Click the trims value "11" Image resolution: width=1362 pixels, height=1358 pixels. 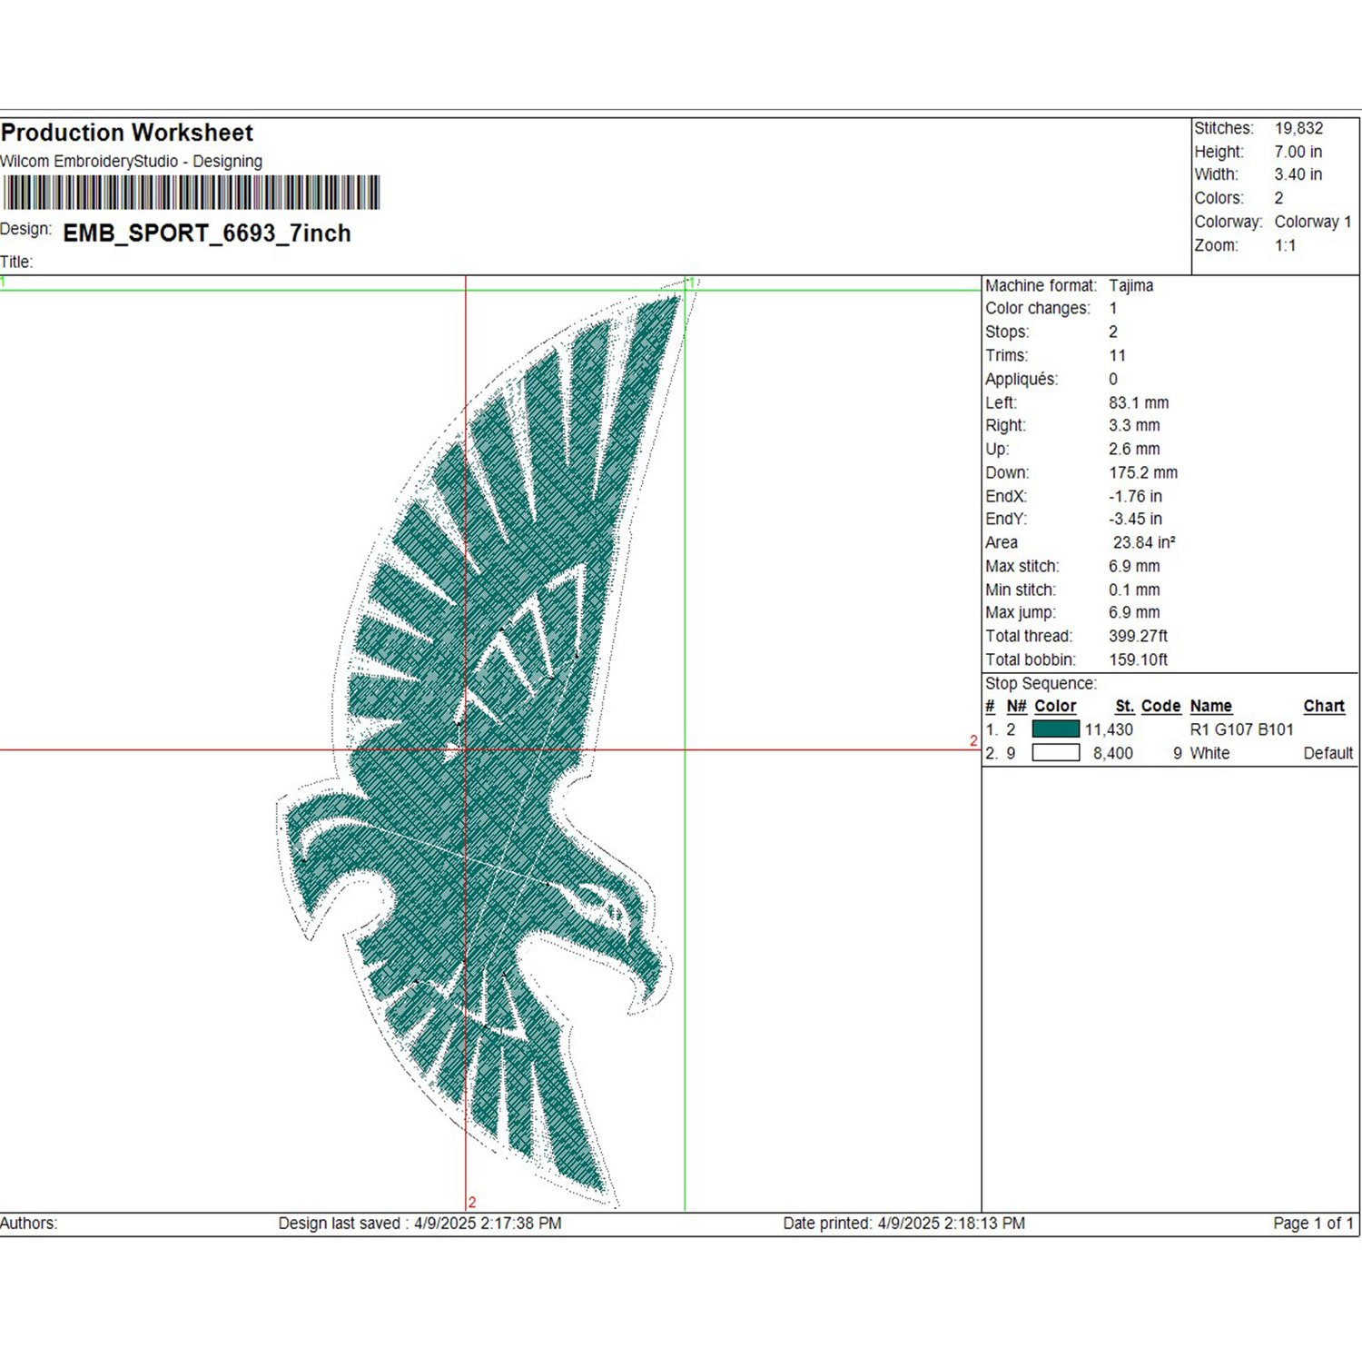point(1117,355)
